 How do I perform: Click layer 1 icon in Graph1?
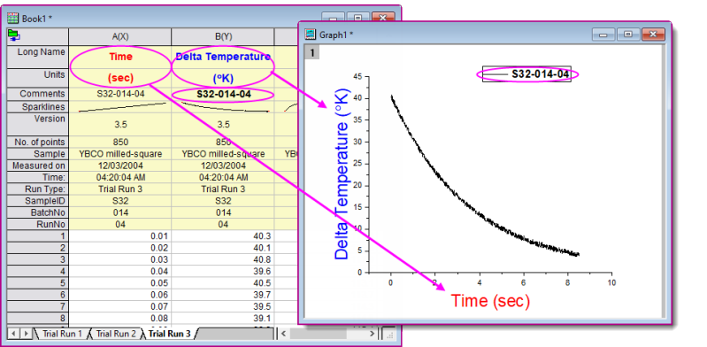click(312, 53)
